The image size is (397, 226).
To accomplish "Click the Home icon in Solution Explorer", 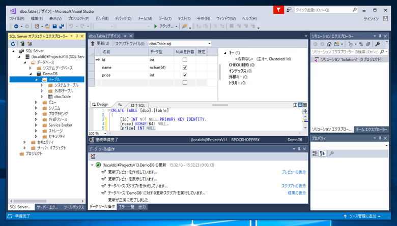I will click(x=329, y=44).
